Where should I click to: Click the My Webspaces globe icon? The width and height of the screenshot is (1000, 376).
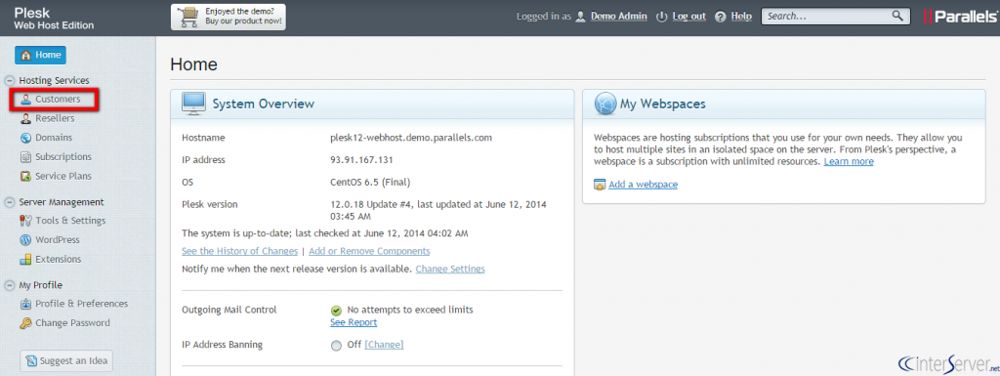click(605, 104)
